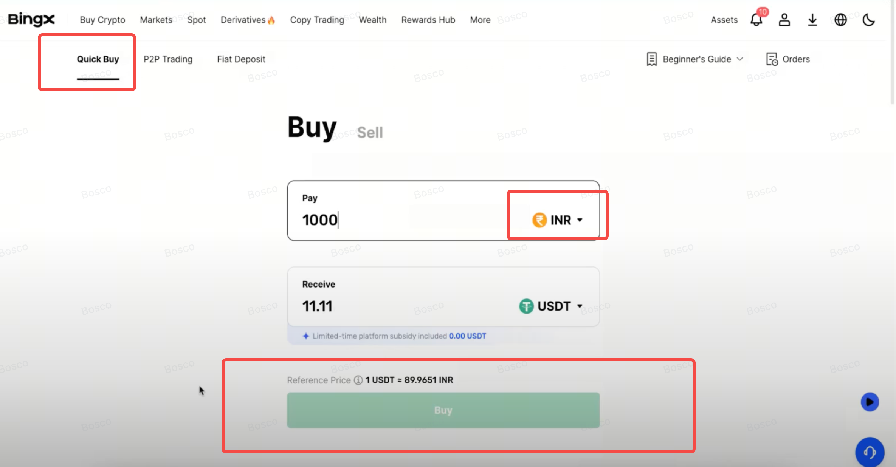Screen dimensions: 896x467
Task: Open the user profile icon
Action: point(784,20)
